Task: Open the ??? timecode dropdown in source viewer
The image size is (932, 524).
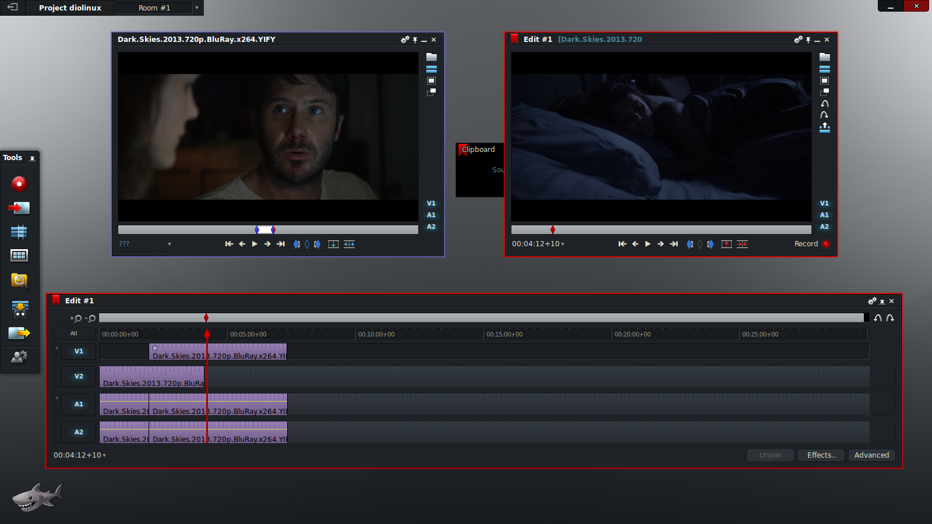Action: click(x=170, y=245)
